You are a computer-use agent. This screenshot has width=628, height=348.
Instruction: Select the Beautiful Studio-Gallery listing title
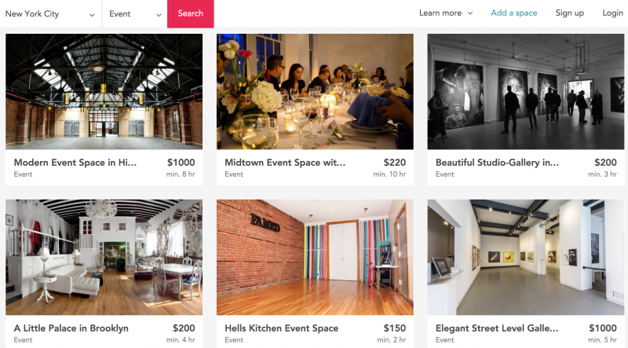point(497,163)
